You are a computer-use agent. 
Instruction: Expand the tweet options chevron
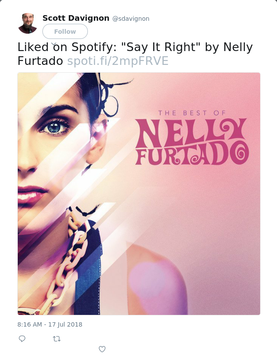pyautogui.click(x=54, y=44)
